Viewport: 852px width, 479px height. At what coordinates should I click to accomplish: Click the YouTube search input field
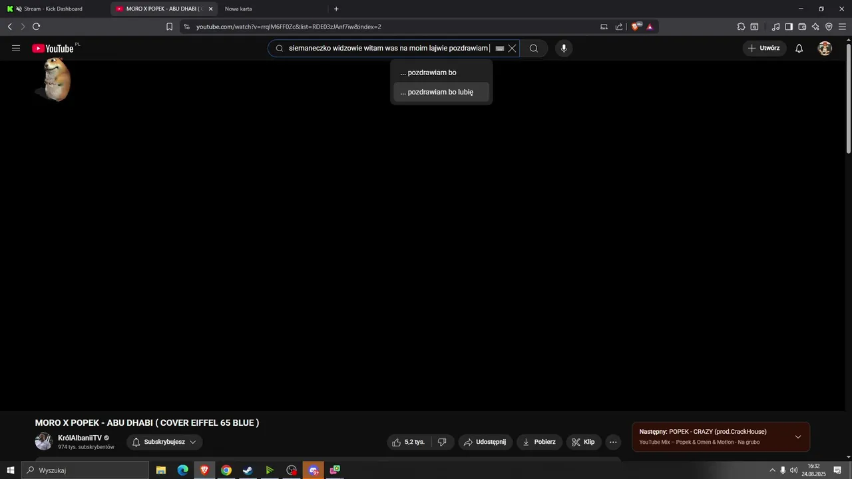(389, 49)
